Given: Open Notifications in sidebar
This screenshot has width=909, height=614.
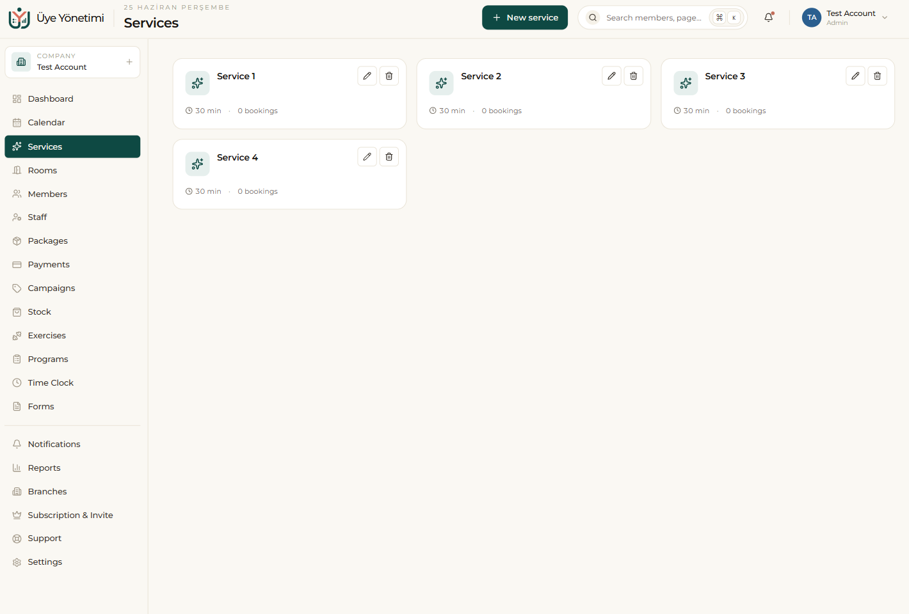Looking at the screenshot, I should (x=72, y=445).
